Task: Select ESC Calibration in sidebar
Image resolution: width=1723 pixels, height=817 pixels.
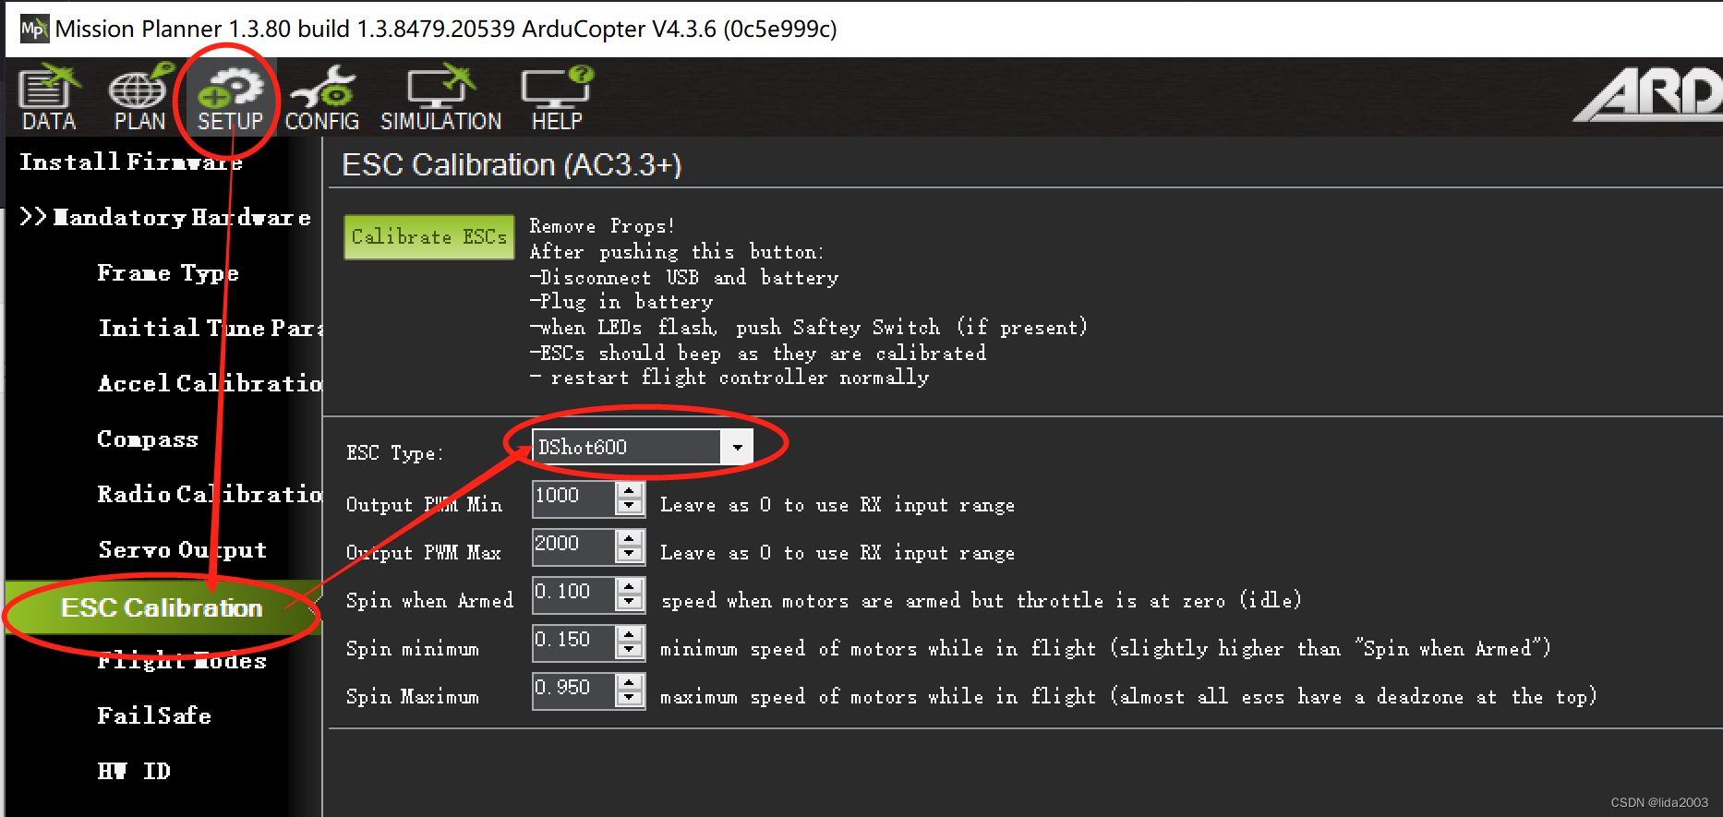Action: coord(163,607)
